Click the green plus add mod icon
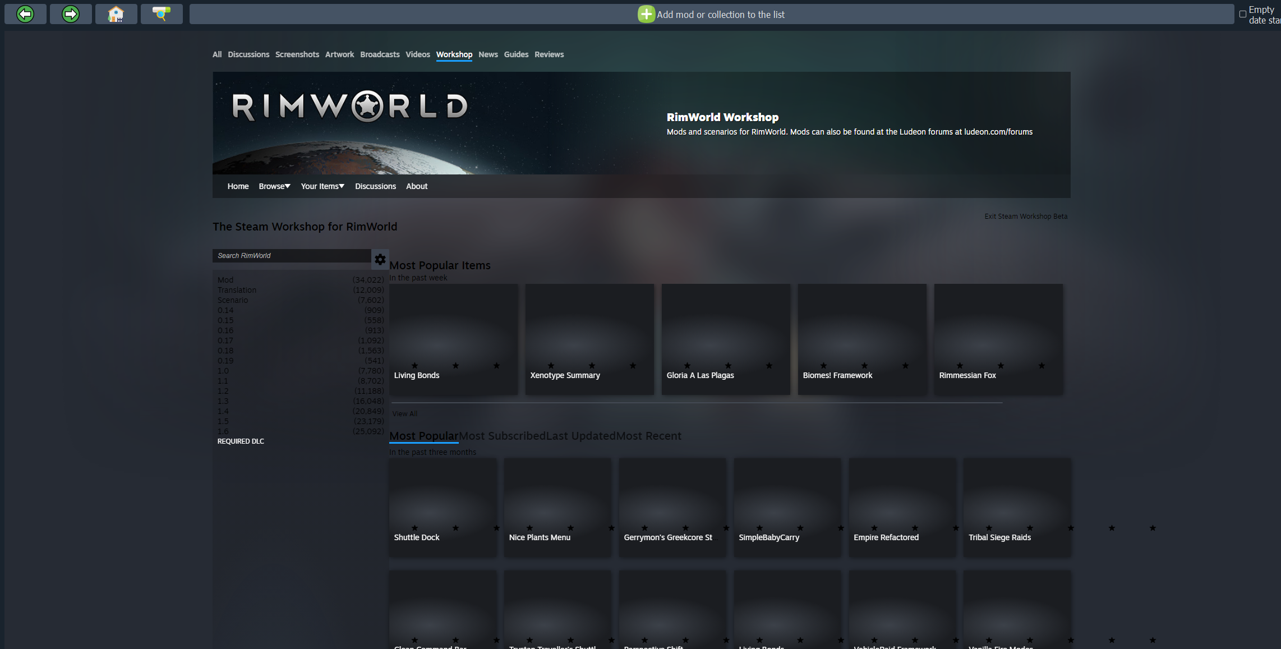 point(646,15)
